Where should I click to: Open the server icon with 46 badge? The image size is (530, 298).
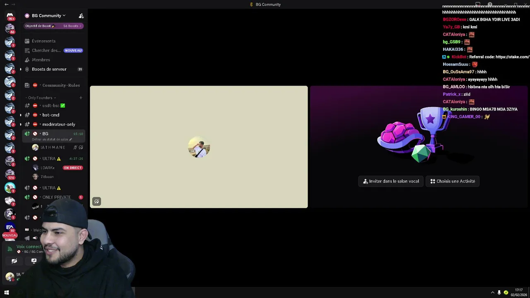click(10, 29)
